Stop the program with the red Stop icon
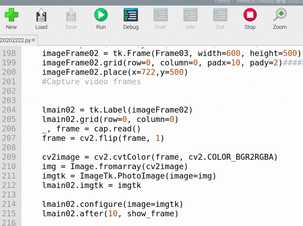The image size is (303, 226). pos(250,15)
